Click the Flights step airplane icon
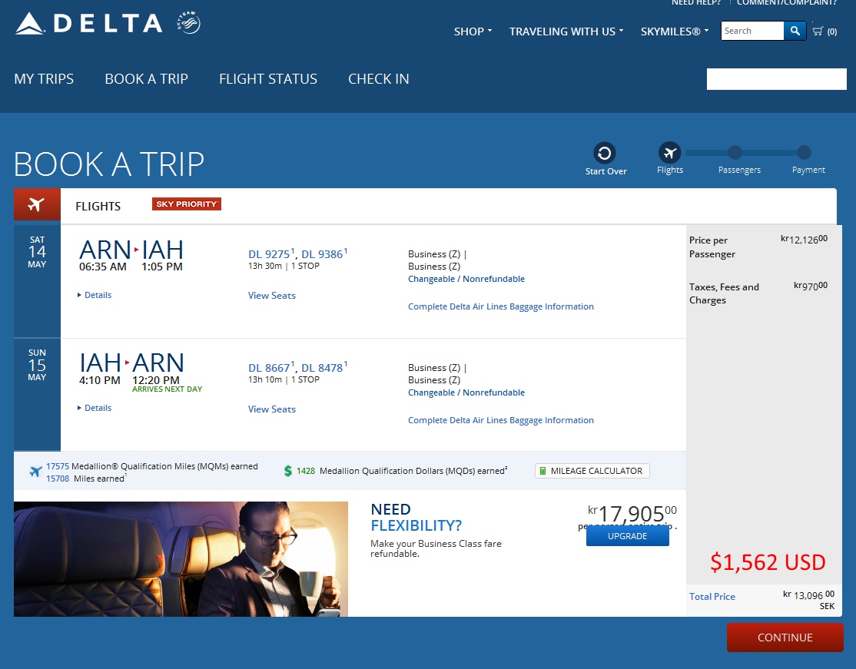The height and width of the screenshot is (669, 856). pos(670,153)
